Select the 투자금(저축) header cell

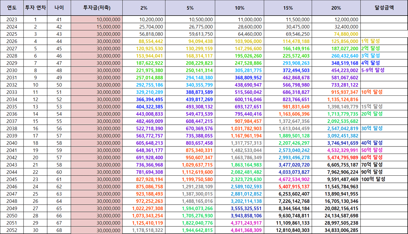[x=97, y=8]
